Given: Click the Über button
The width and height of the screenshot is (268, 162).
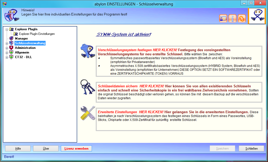Looking at the screenshot, I should point(46,149).
